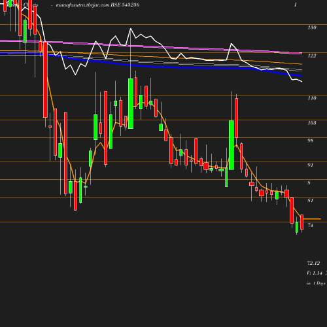Click the 130 price axis label
327x327 pixels.
(x=312, y=27)
